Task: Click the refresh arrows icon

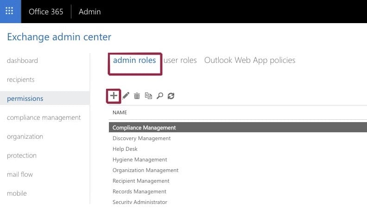Action: pyautogui.click(x=171, y=96)
